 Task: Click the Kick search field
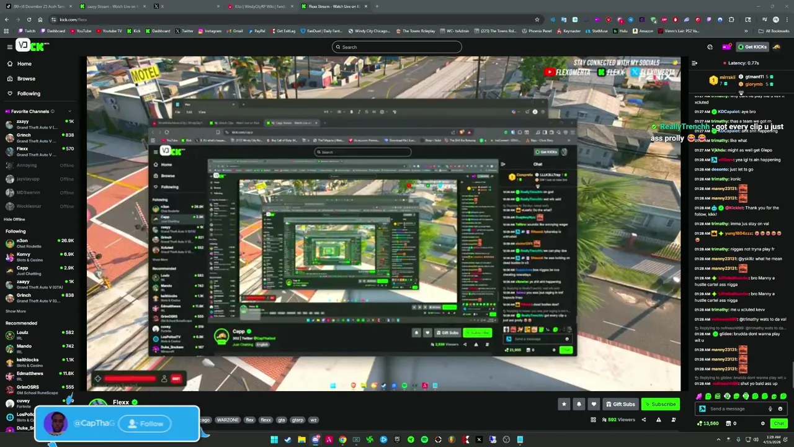pyautogui.click(x=397, y=47)
